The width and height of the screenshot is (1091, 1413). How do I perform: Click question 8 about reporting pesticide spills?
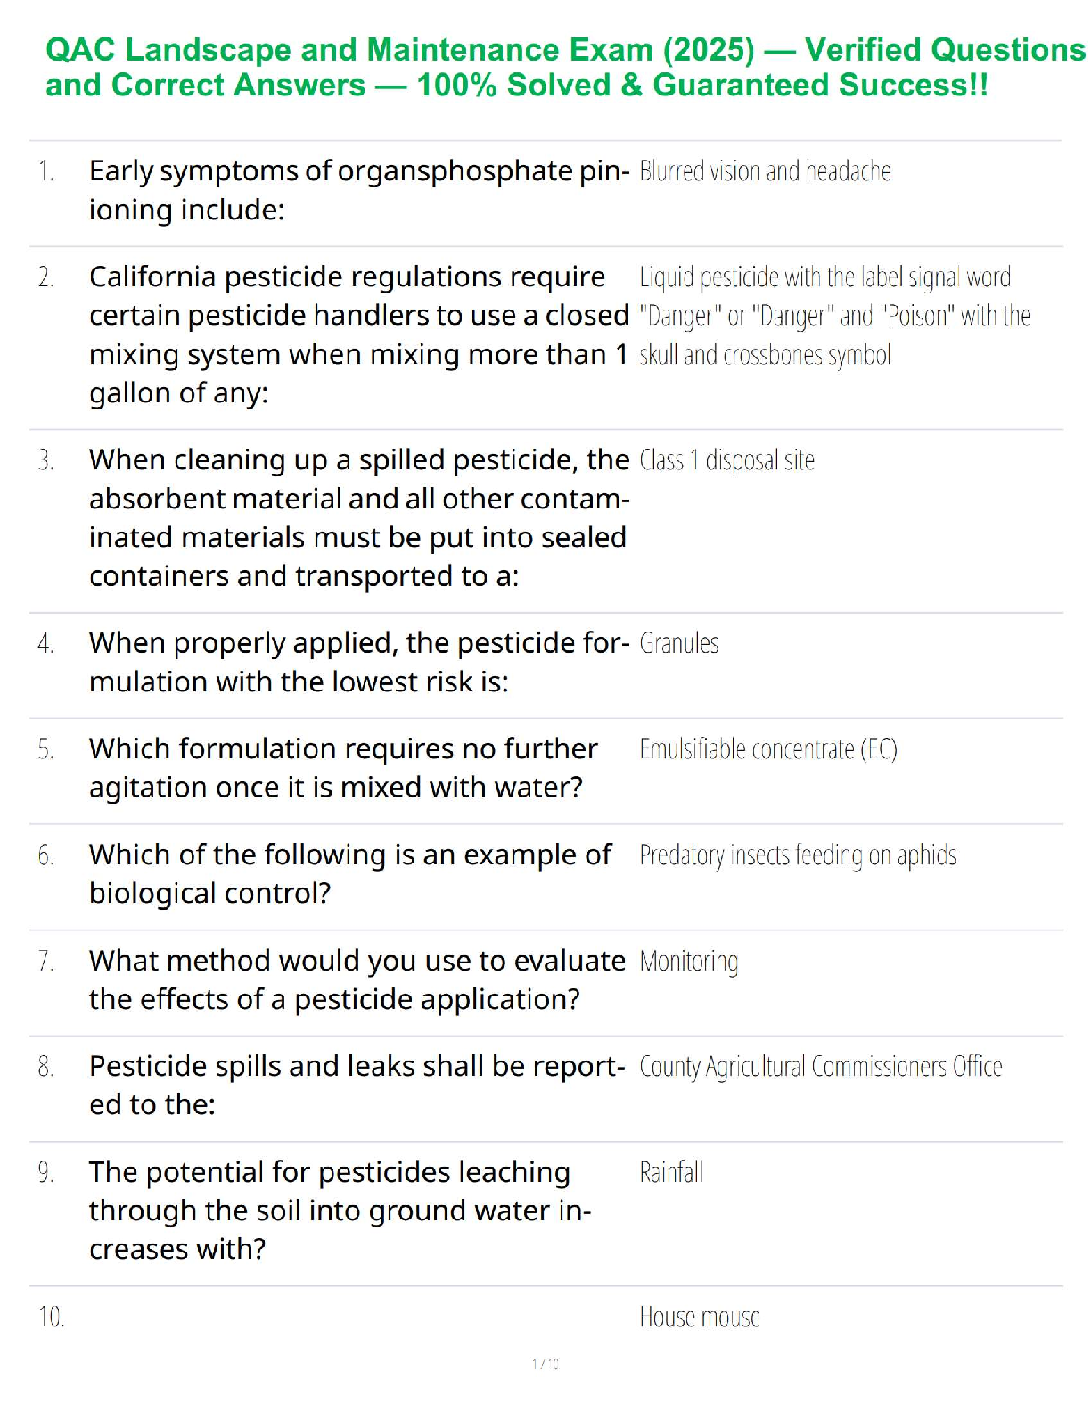click(x=357, y=1085)
